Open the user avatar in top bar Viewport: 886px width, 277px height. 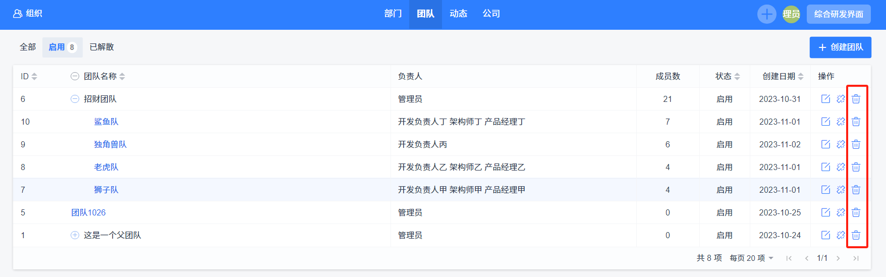pyautogui.click(x=791, y=14)
